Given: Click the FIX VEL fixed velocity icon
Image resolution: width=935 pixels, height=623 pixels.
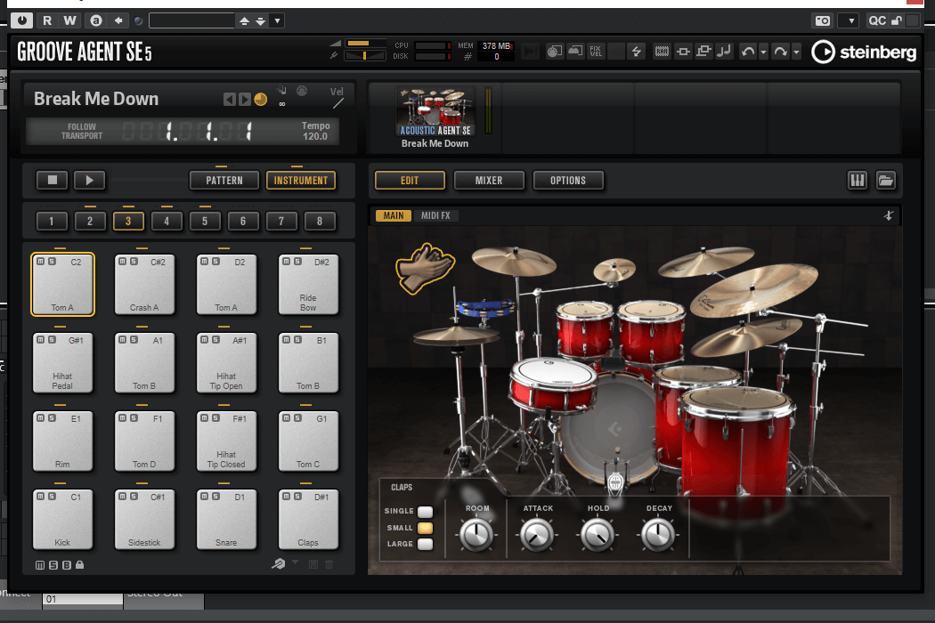Looking at the screenshot, I should 595,52.
